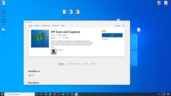The image size is (171, 96).
Task: Open the Action Center notifications icon
Action: pyautogui.click(x=168, y=94)
